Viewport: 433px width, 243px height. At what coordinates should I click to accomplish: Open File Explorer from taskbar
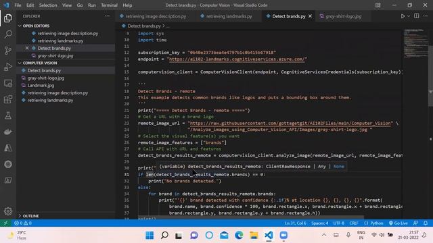pyautogui.click(x=254, y=236)
